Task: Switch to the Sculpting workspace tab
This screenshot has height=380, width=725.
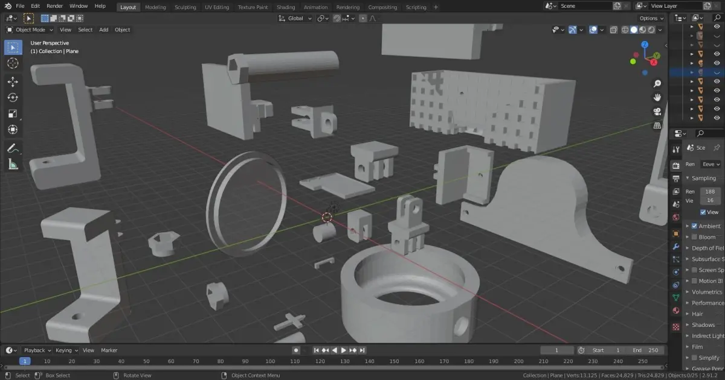Action: (x=185, y=7)
